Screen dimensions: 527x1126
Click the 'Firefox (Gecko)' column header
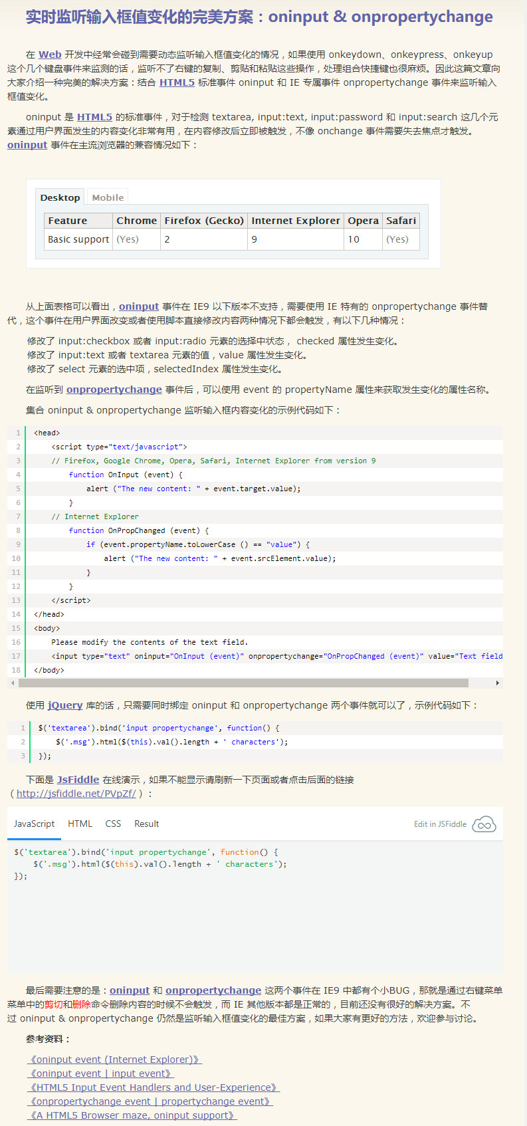[x=204, y=221]
